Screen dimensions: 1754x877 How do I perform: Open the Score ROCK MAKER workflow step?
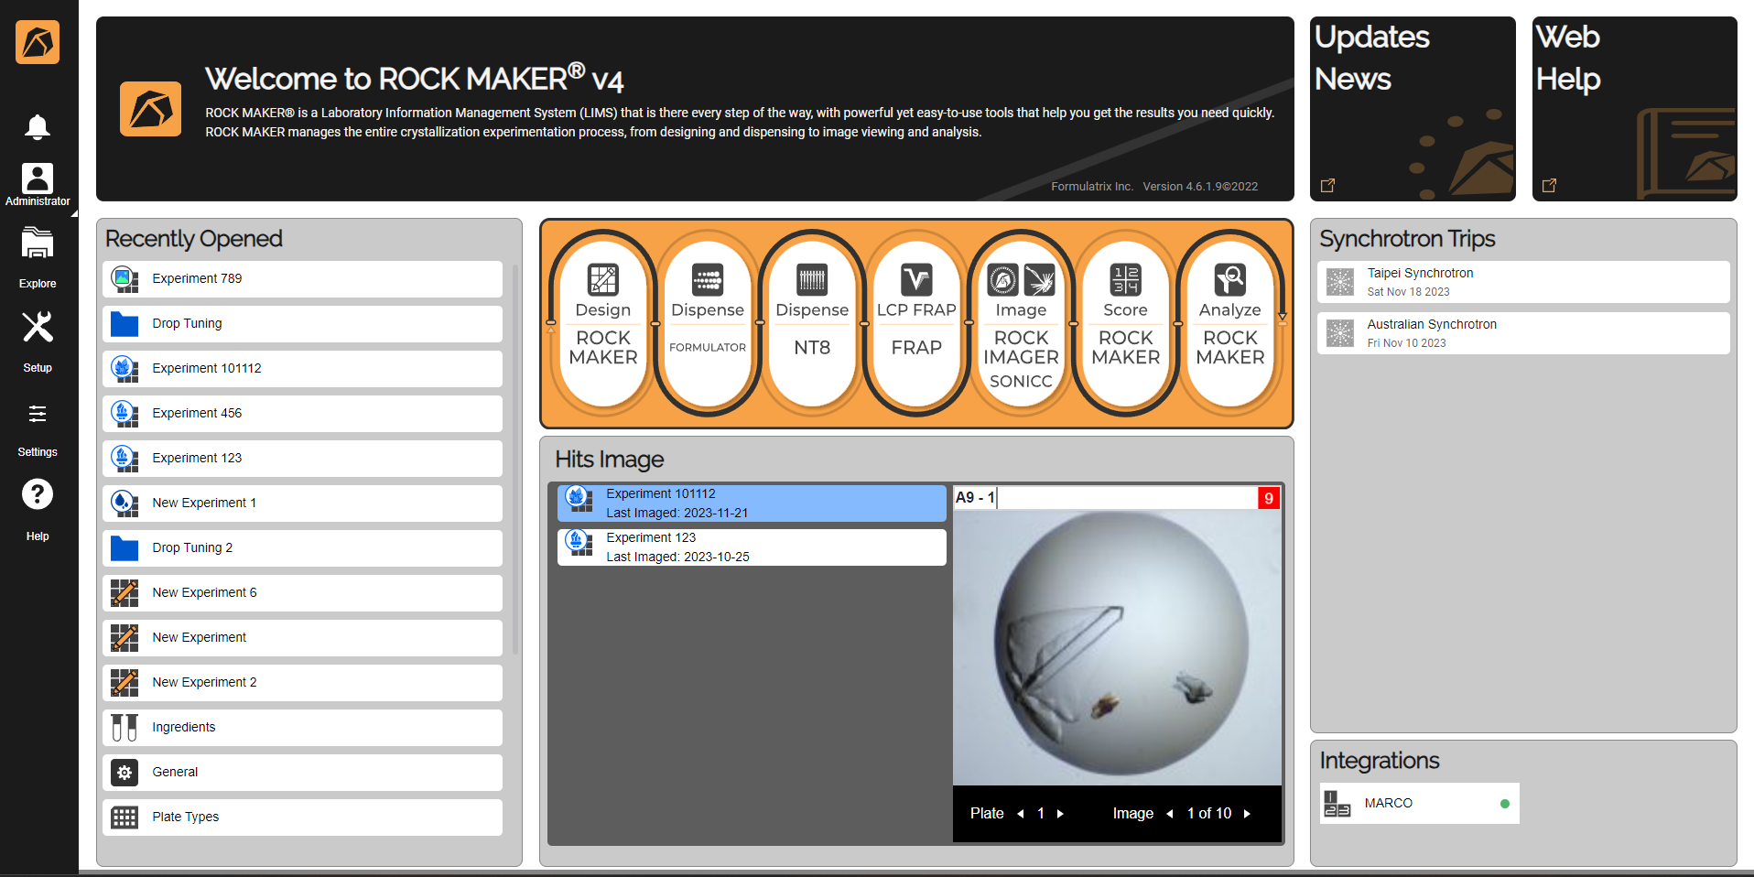1125,319
